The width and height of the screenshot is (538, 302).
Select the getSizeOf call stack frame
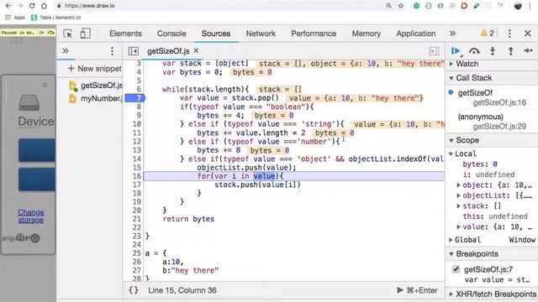click(x=492, y=97)
